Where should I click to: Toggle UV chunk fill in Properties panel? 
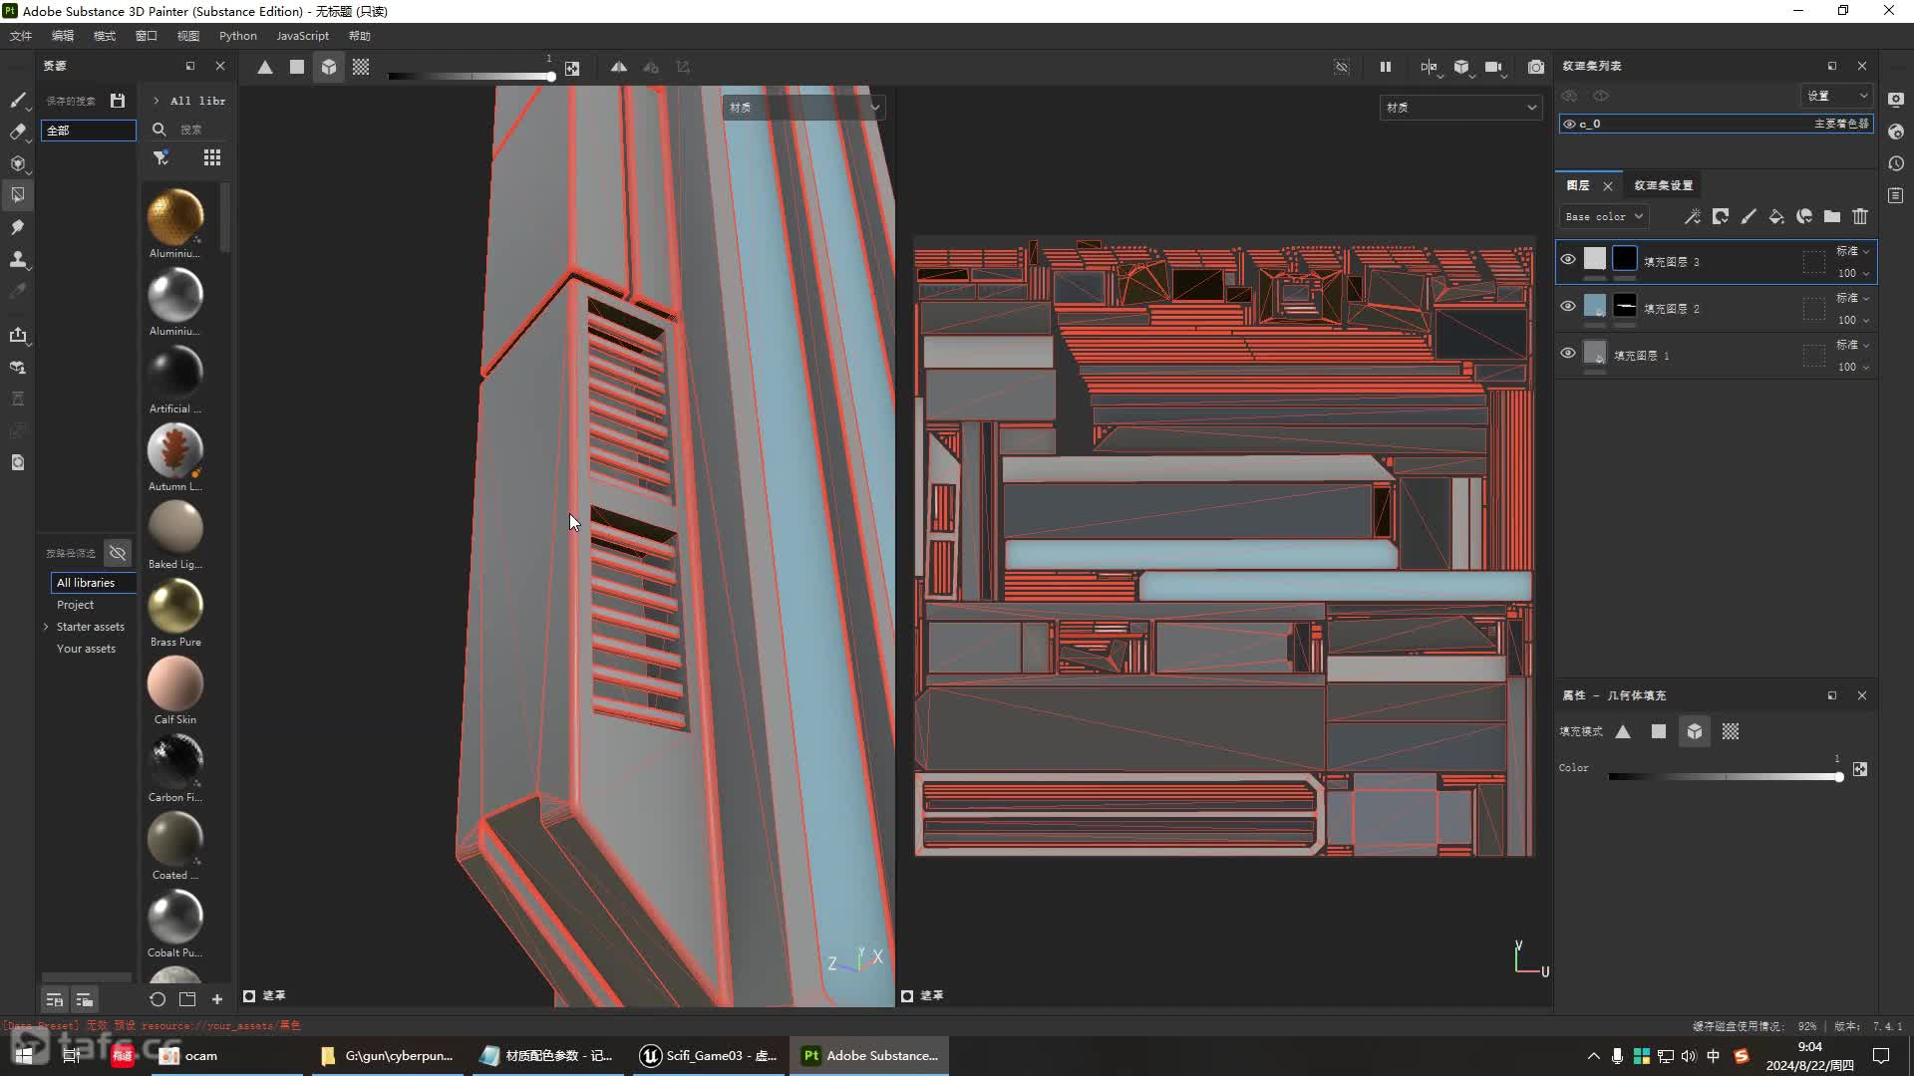click(x=1731, y=731)
